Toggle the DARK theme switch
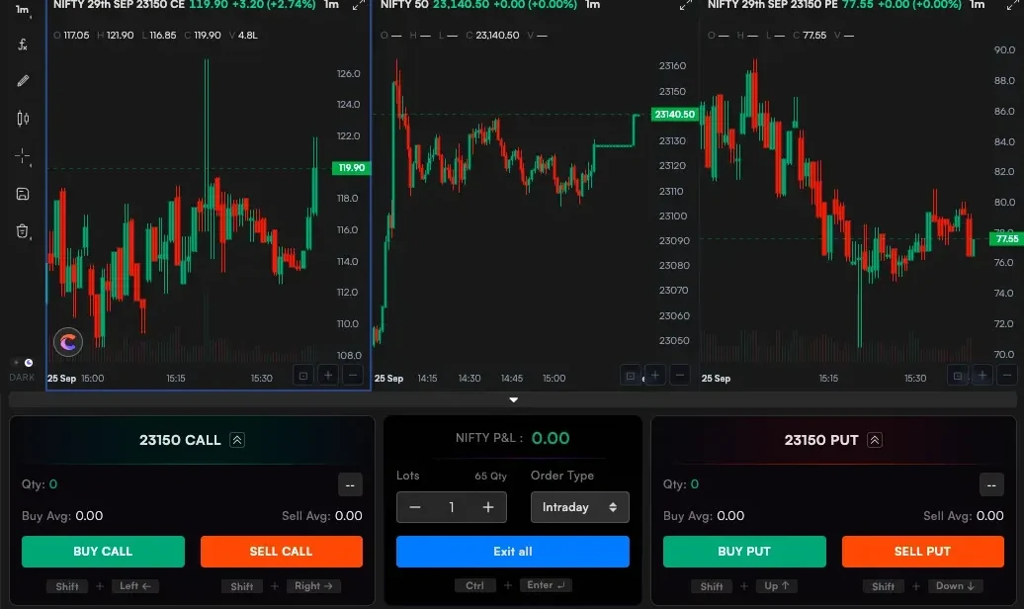1024x609 pixels. click(x=23, y=363)
